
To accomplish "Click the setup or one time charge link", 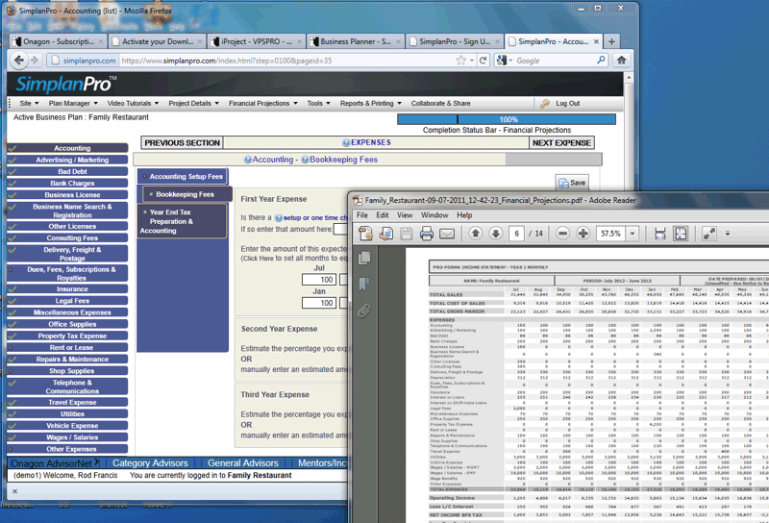I will [315, 217].
